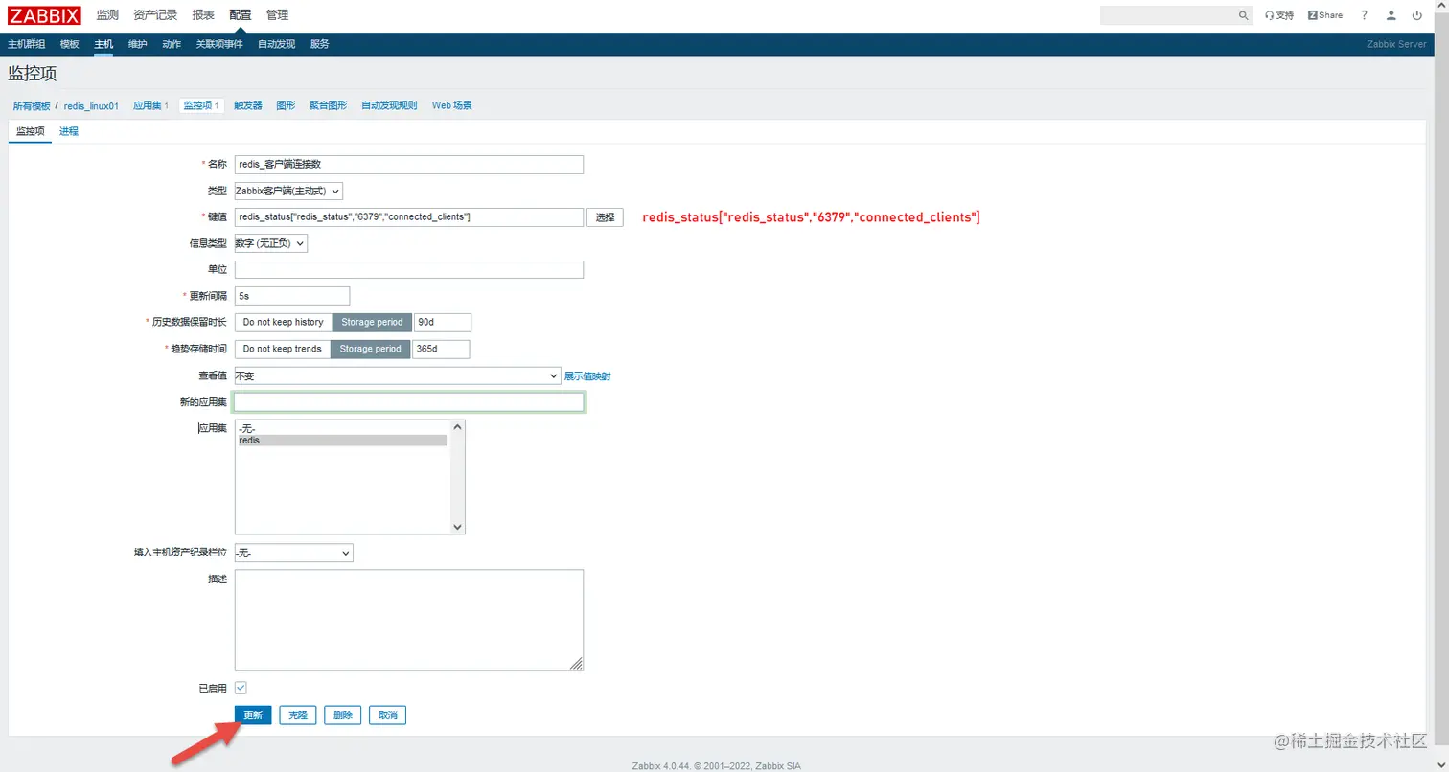Open the 展示值映射 link
Viewport: 1449px width, 772px height.
pyautogui.click(x=587, y=376)
